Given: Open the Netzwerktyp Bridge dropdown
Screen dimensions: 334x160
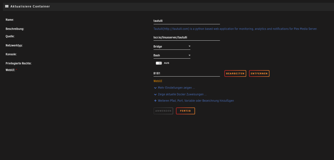Looking at the screenshot, I should pos(172,46).
